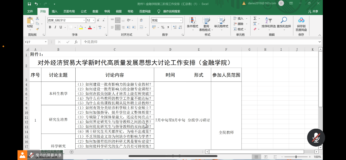The width and height of the screenshot is (346, 160).
Task: Click the percent style icon
Action: pyautogui.click(x=163, y=27)
